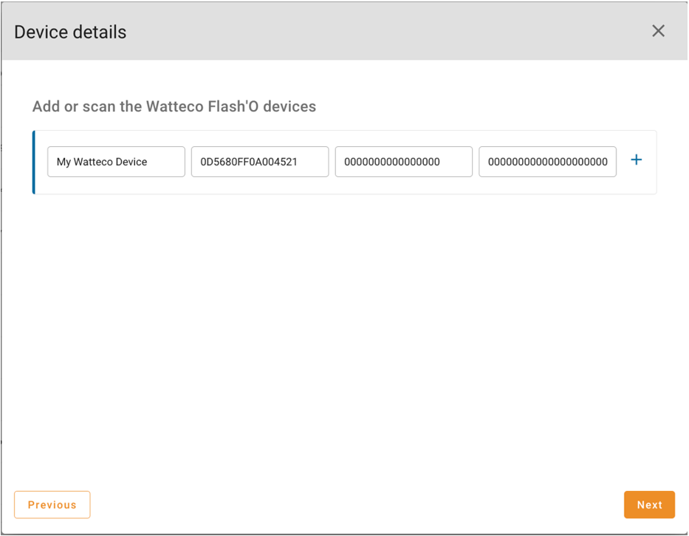Click the Device details dialog title

pyautogui.click(x=70, y=32)
